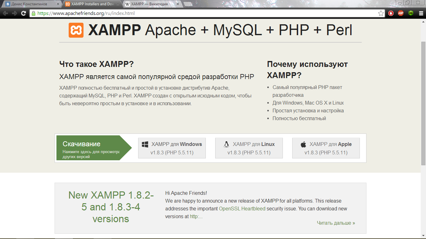Bookmark this page with the star icon

[x=381, y=13]
